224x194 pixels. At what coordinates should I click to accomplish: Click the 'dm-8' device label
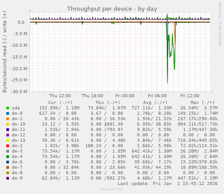(x=17, y=173)
